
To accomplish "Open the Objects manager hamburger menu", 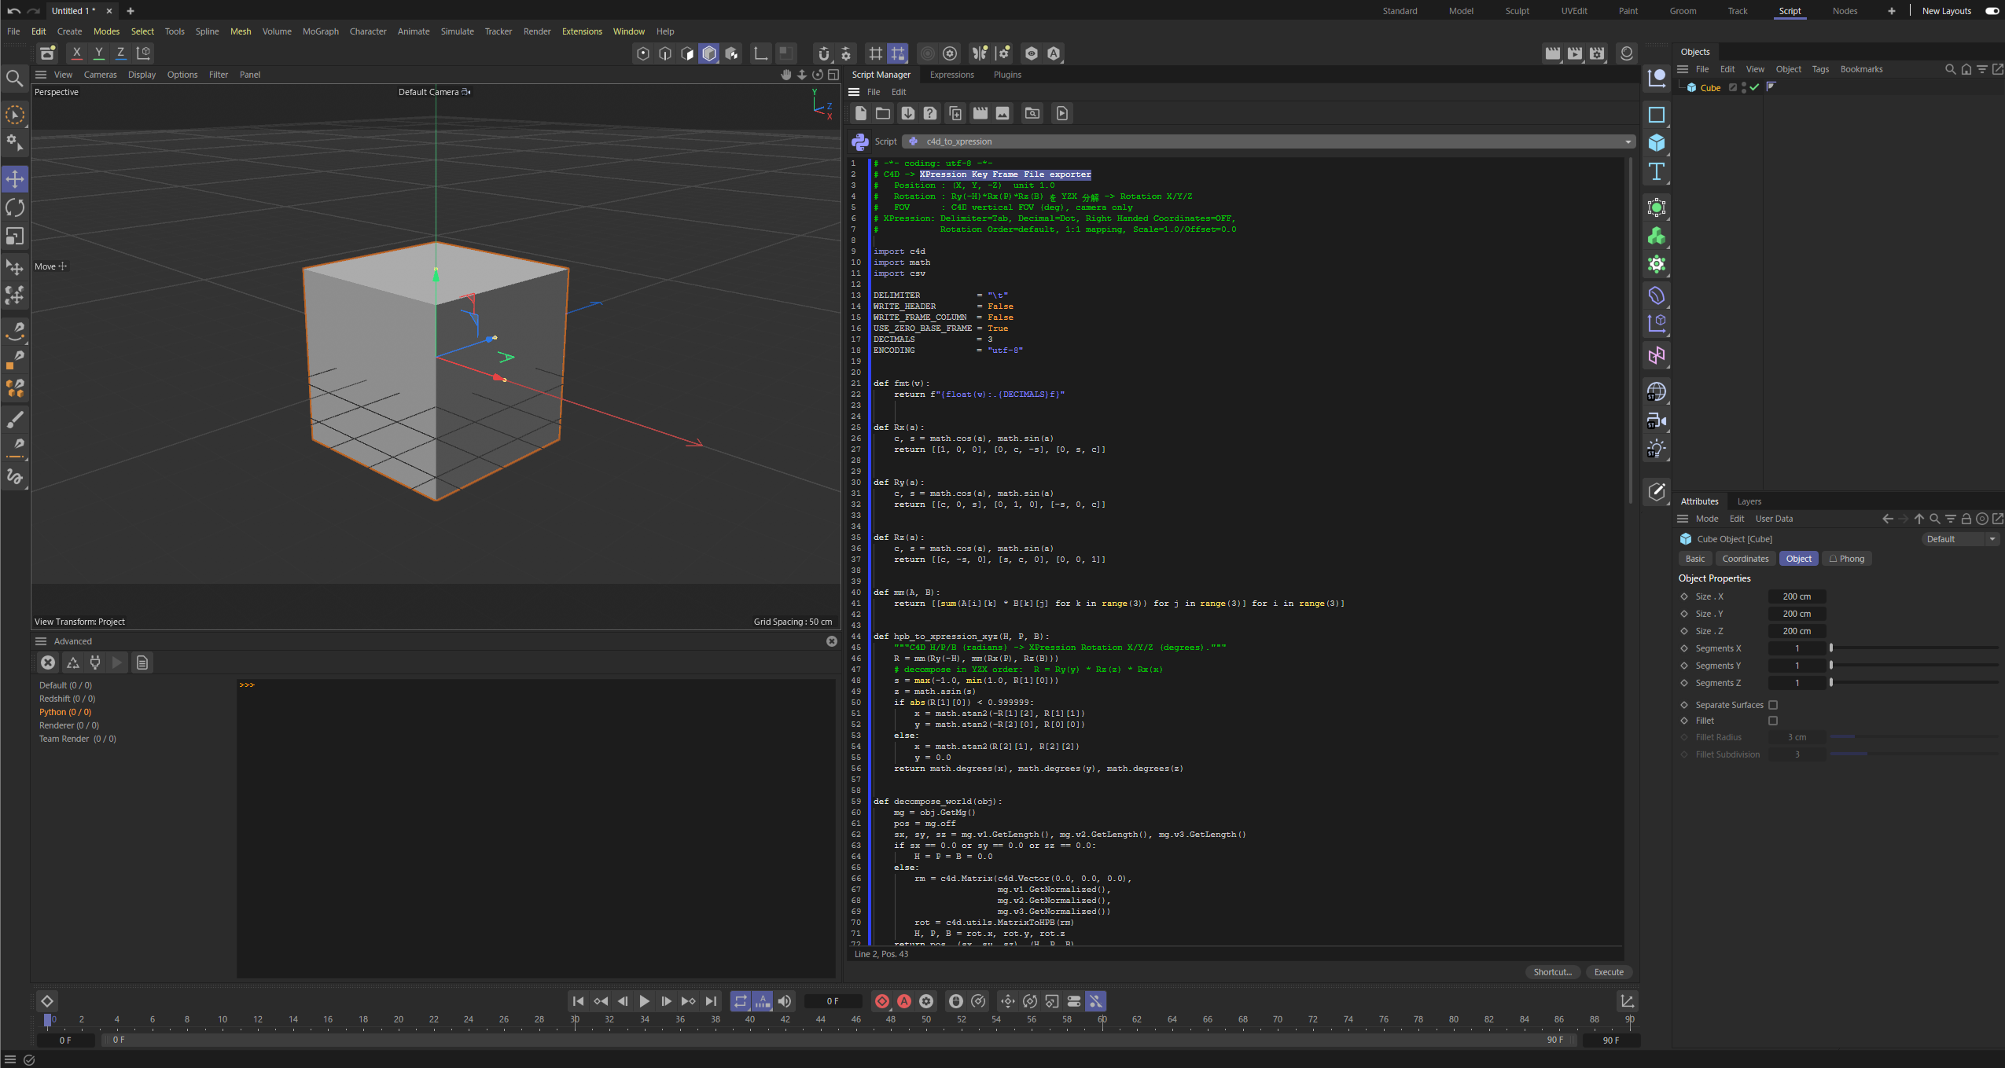I will (x=1683, y=69).
